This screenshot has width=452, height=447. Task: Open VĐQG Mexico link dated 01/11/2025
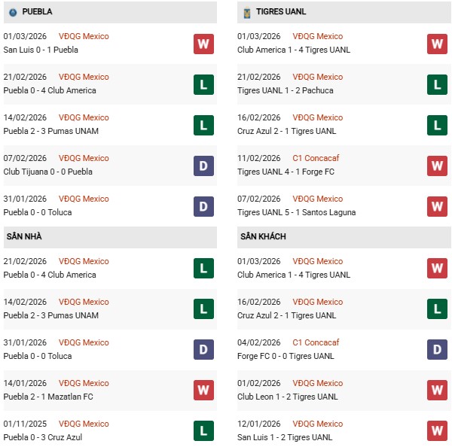(x=84, y=424)
